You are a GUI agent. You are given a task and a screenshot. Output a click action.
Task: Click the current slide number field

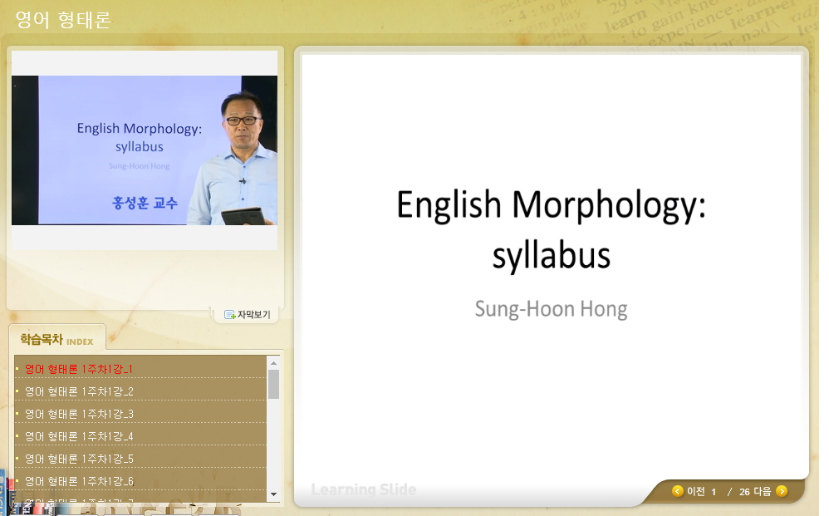(714, 492)
